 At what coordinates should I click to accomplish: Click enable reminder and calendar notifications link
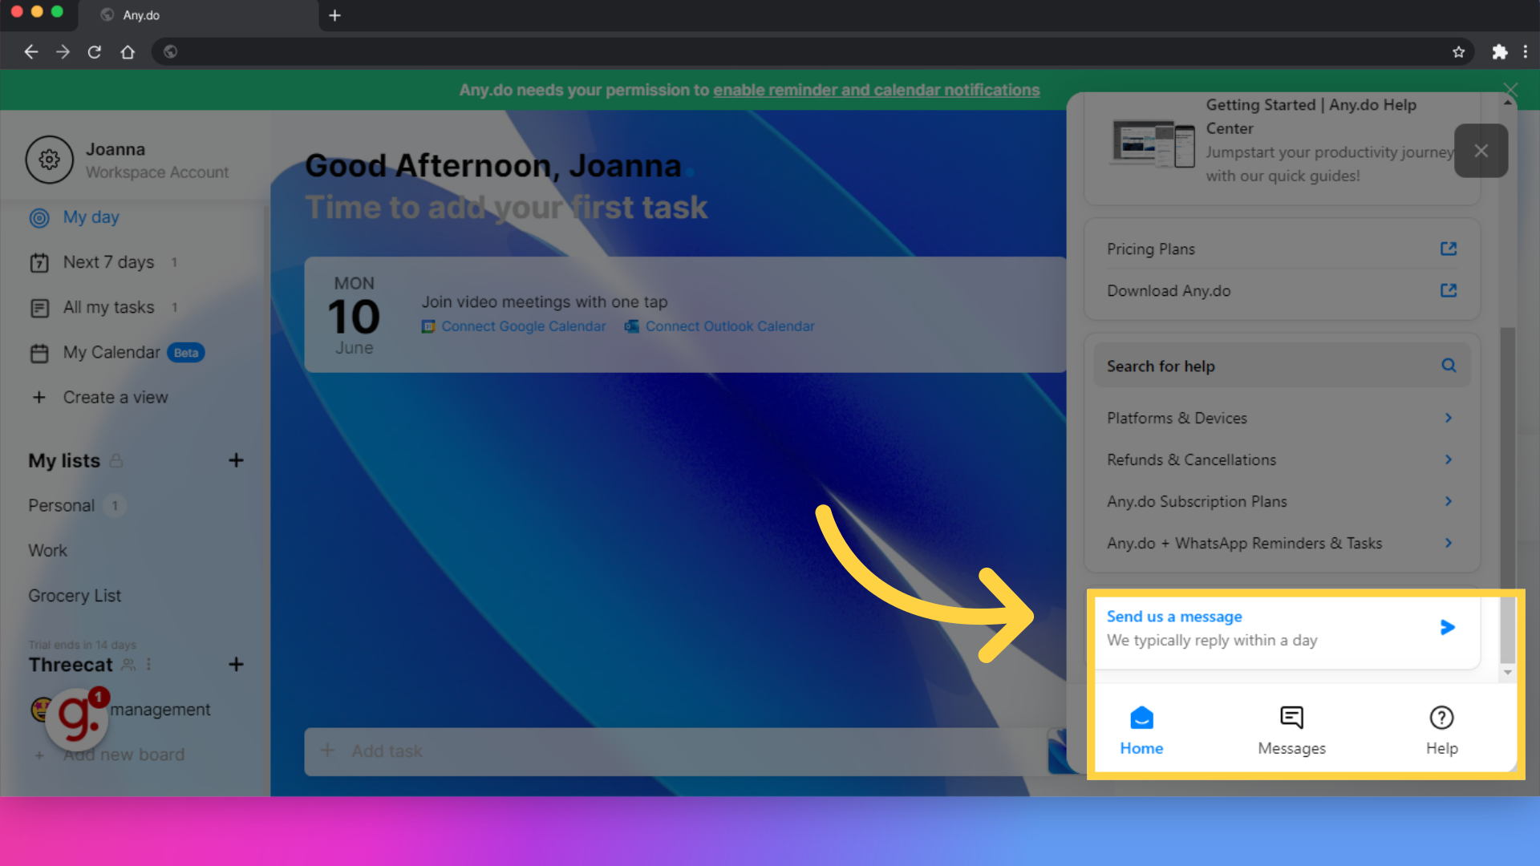[877, 90]
